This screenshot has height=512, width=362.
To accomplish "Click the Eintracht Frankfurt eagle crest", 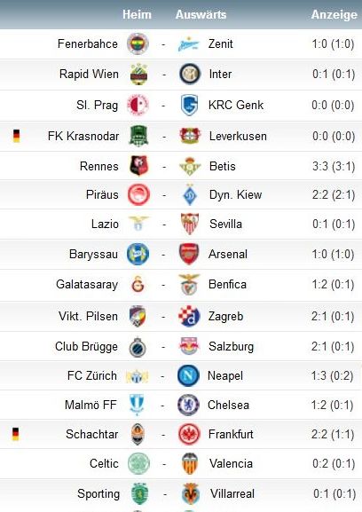I will [x=189, y=434].
